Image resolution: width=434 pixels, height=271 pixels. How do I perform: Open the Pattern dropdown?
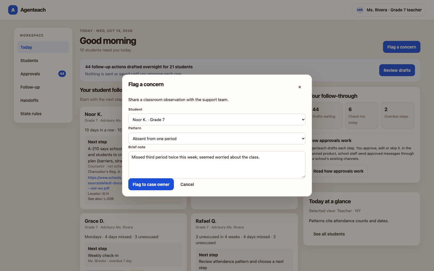[x=217, y=138]
